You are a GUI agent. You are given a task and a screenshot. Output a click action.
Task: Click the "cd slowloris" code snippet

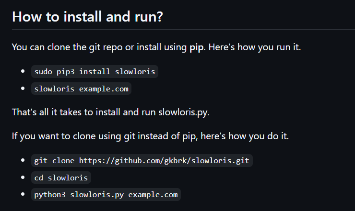point(61,178)
